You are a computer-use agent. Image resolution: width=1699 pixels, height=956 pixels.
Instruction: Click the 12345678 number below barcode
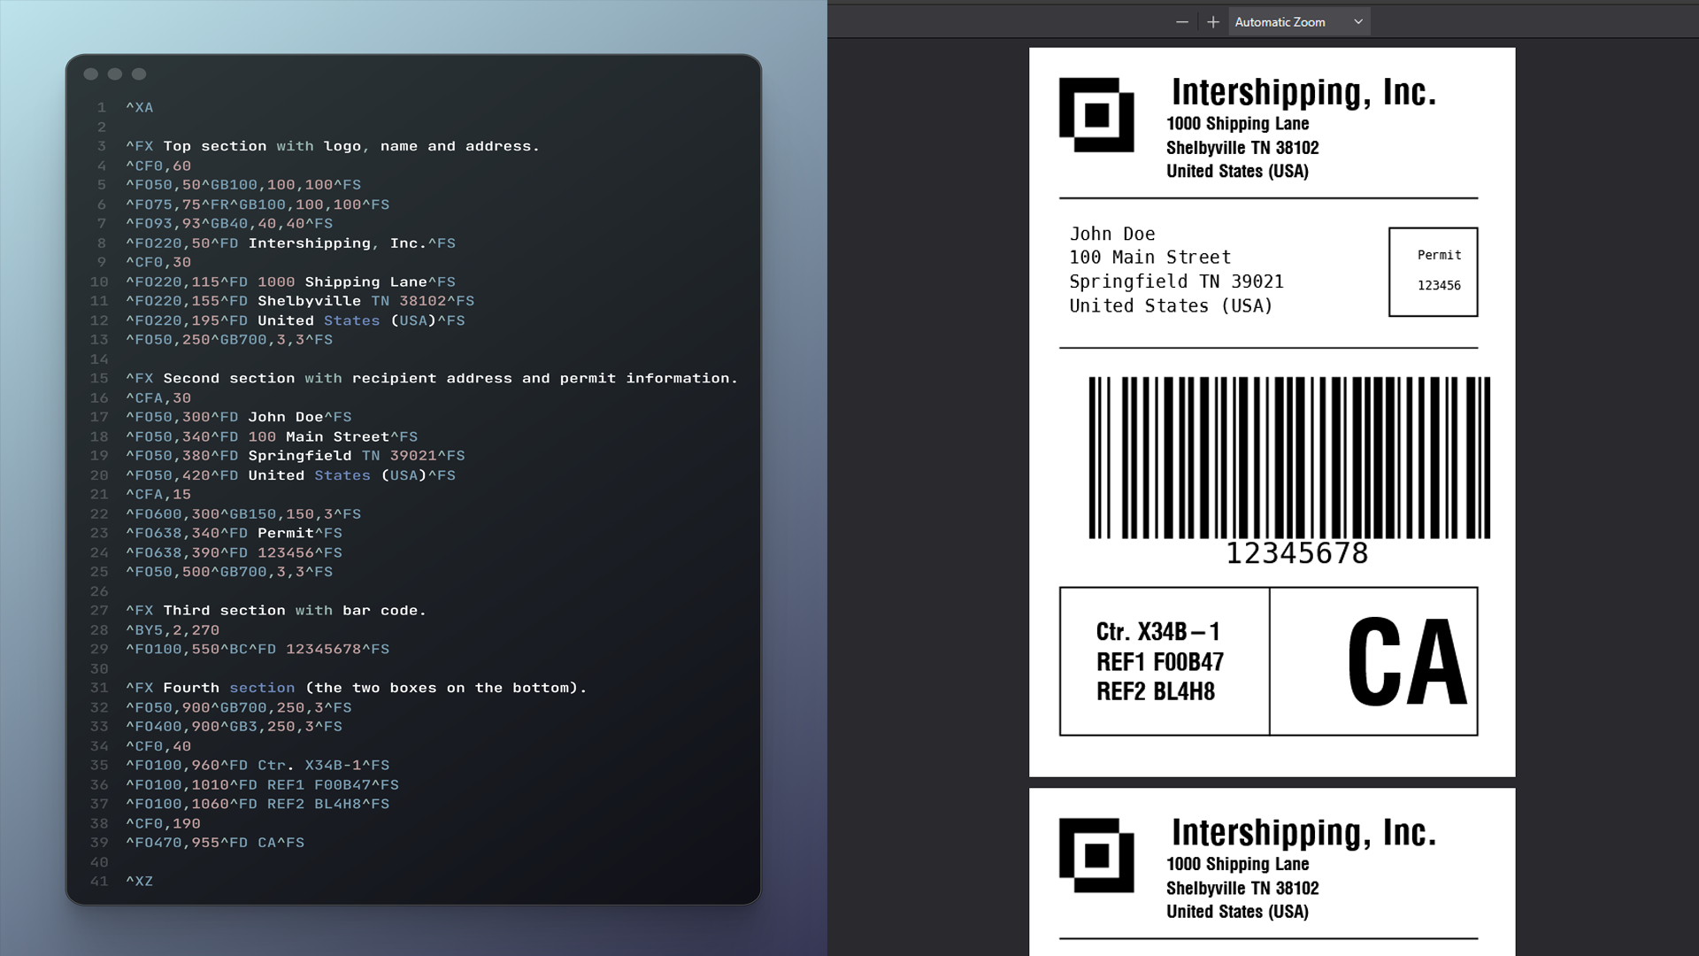pos(1296,553)
